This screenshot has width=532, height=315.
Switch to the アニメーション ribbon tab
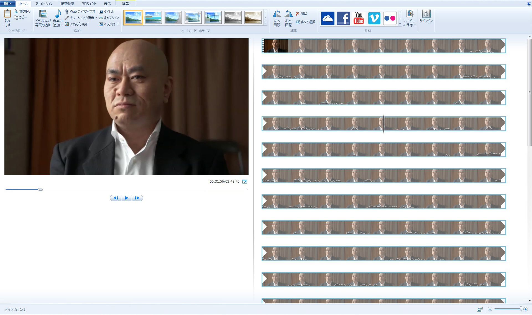(43, 4)
